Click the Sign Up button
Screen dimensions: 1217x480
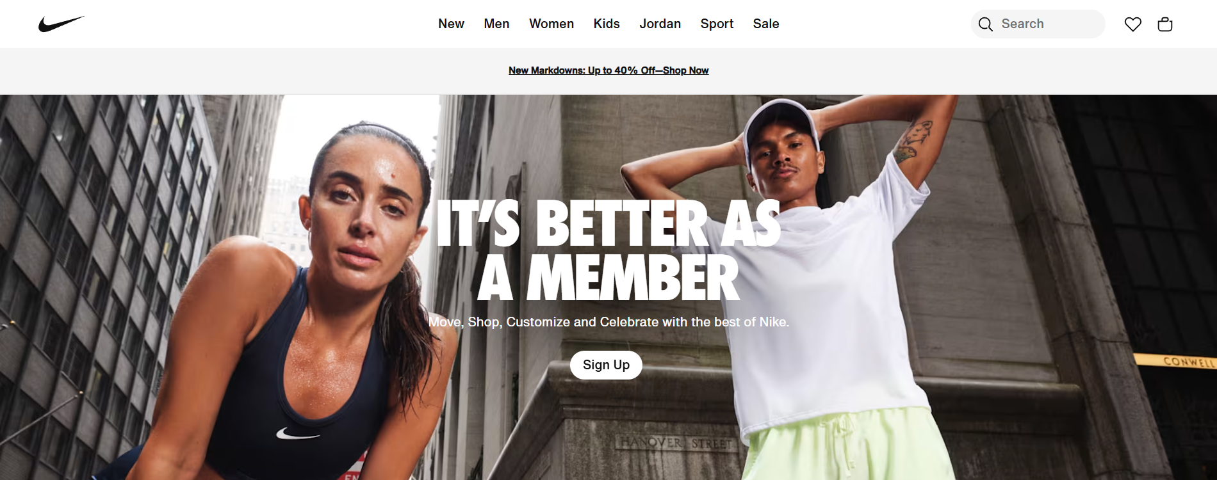point(606,365)
